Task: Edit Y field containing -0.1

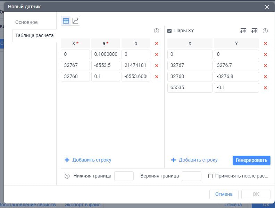Action: coord(236,87)
